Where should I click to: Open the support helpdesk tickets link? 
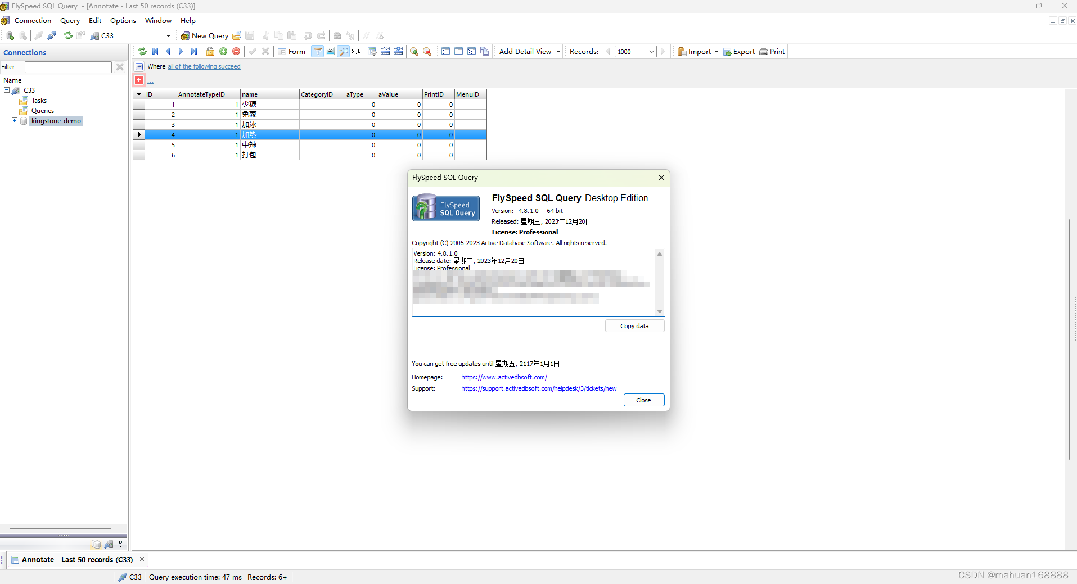click(x=539, y=388)
